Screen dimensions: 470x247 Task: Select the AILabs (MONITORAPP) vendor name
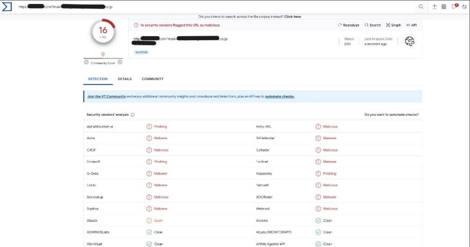[x=274, y=232]
